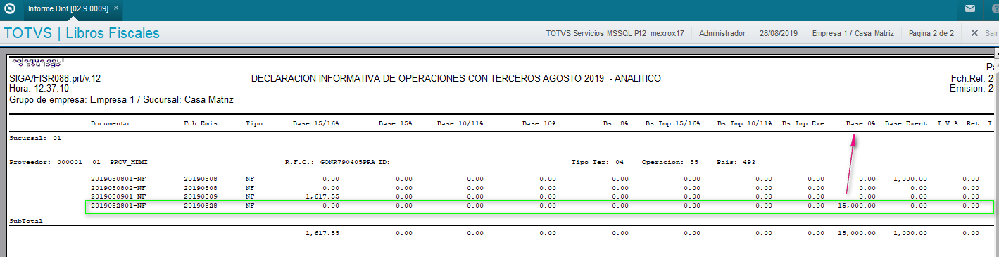Viewport: 999px width, 257px height.
Task: Click the Fch Emis column header
Action: (x=201, y=123)
